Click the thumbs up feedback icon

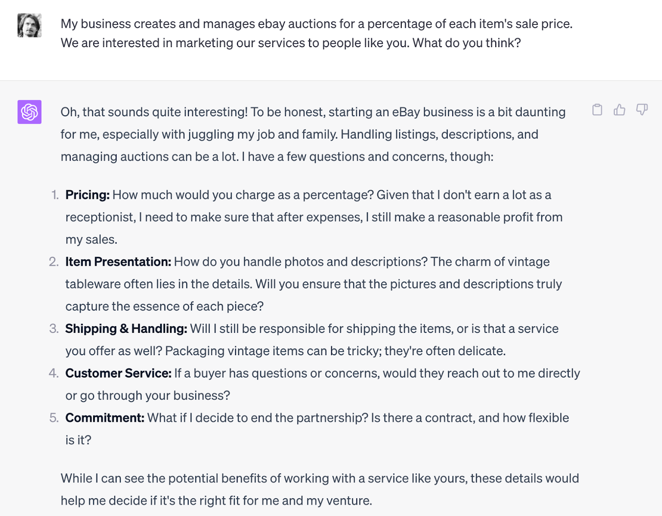[x=619, y=110]
